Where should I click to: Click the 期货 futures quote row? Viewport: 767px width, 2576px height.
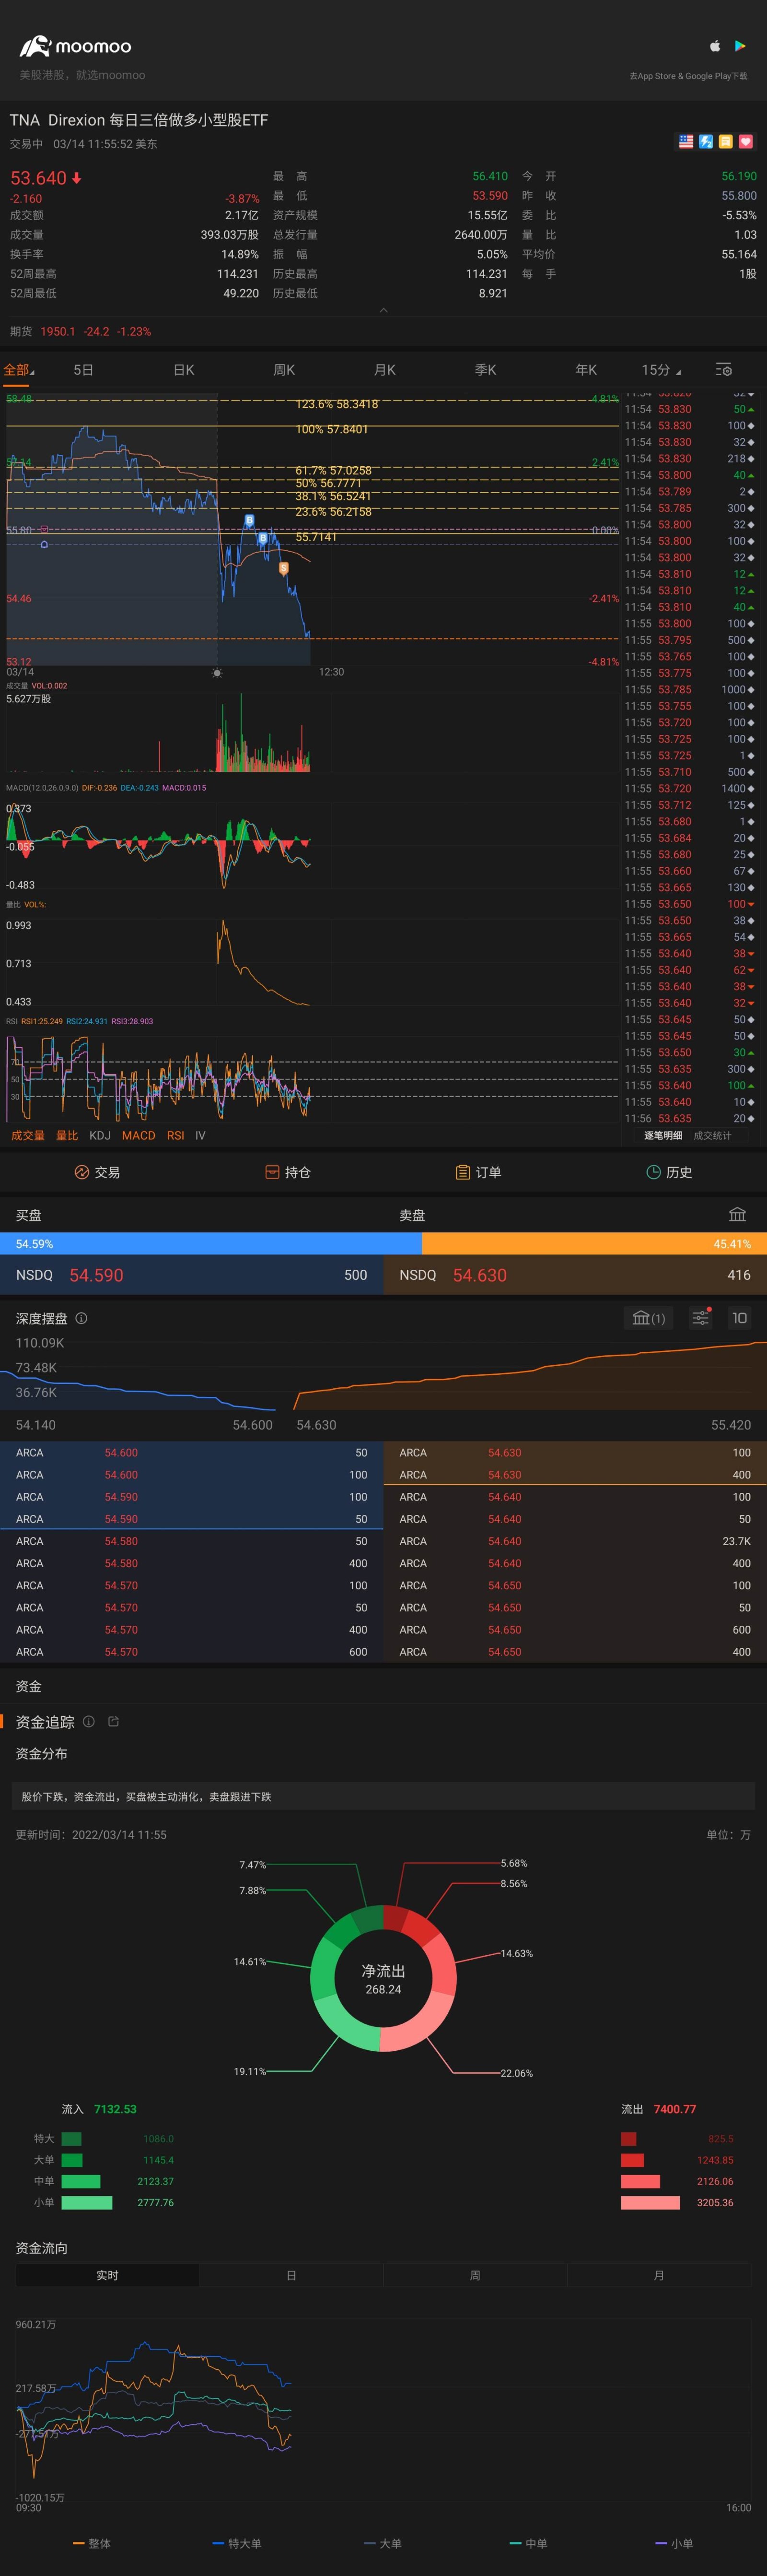pyautogui.click(x=383, y=331)
